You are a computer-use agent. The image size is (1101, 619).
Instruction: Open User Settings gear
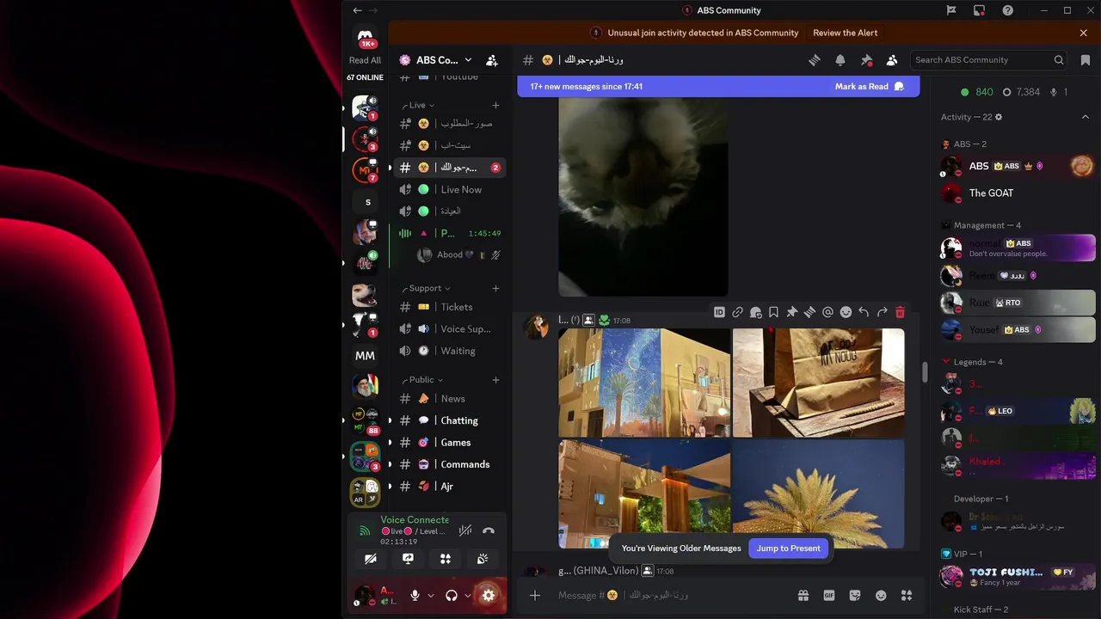point(489,595)
